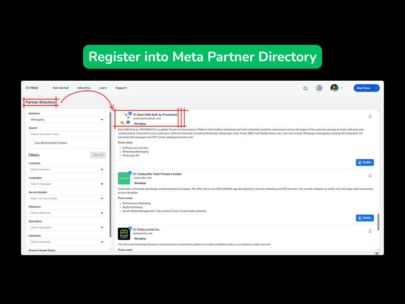Click the Messaging tag under Picky Assist
This screenshot has width=405, height=304.
coord(140,239)
